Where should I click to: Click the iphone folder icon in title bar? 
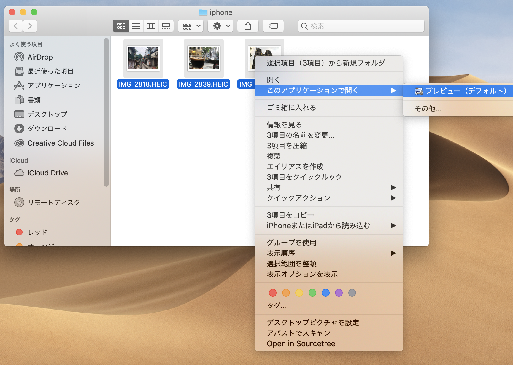203,12
